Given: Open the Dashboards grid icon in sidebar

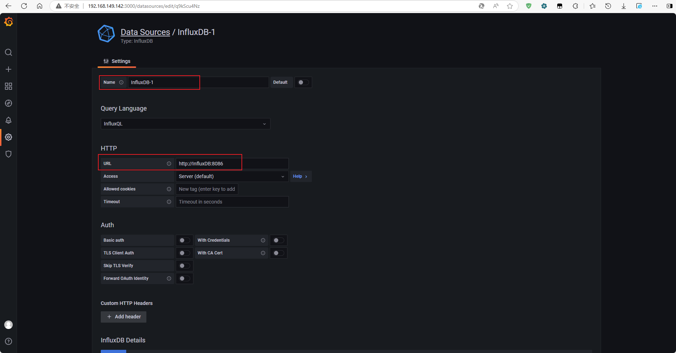Looking at the screenshot, I should [8, 86].
